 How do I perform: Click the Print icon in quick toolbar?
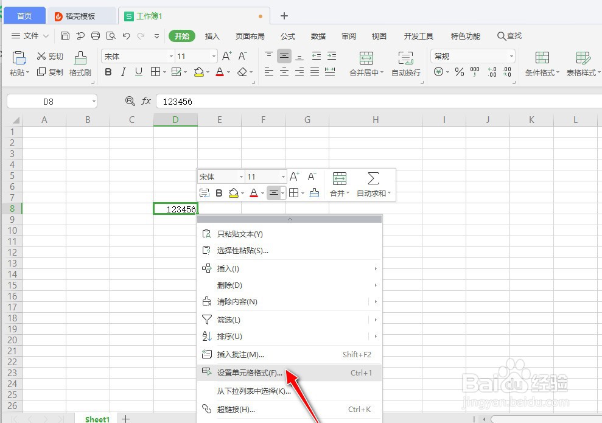click(x=95, y=36)
